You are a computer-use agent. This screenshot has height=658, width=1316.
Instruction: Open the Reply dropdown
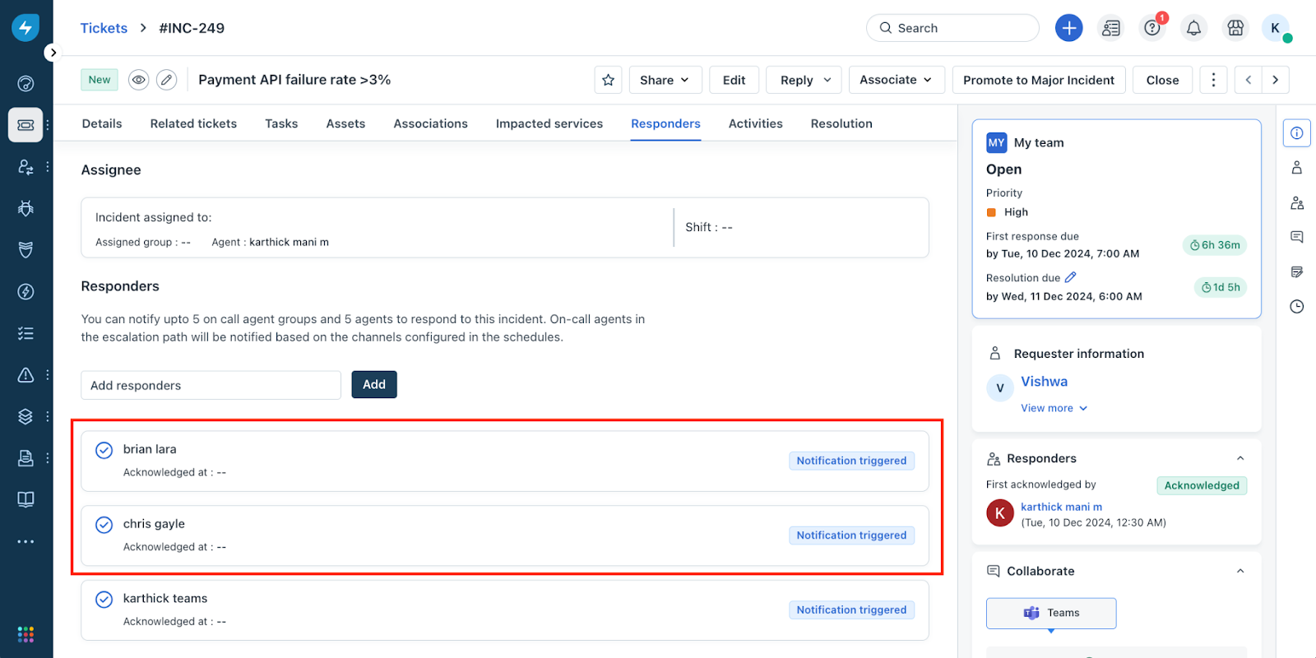[804, 80]
